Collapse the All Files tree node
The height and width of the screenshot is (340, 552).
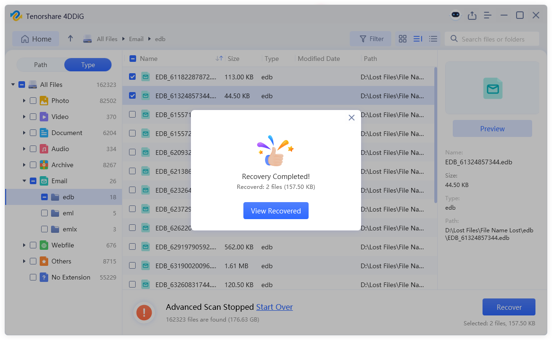tap(13, 85)
